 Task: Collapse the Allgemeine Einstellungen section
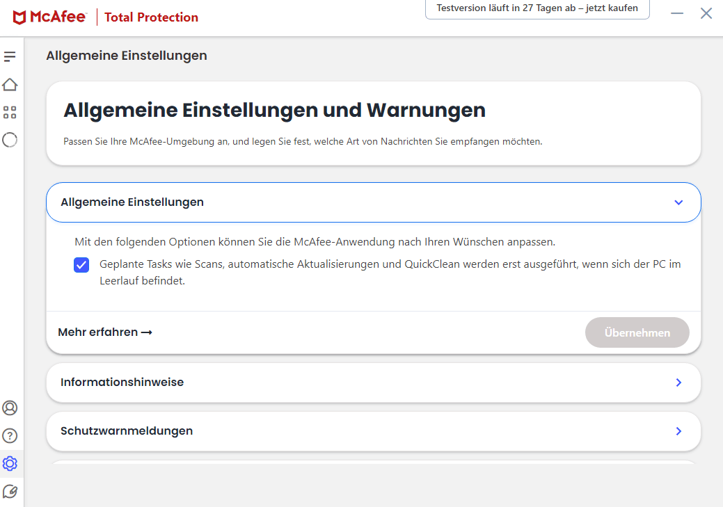pyautogui.click(x=374, y=202)
